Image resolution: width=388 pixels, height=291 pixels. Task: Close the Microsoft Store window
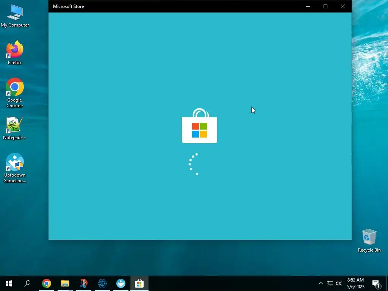click(x=343, y=6)
